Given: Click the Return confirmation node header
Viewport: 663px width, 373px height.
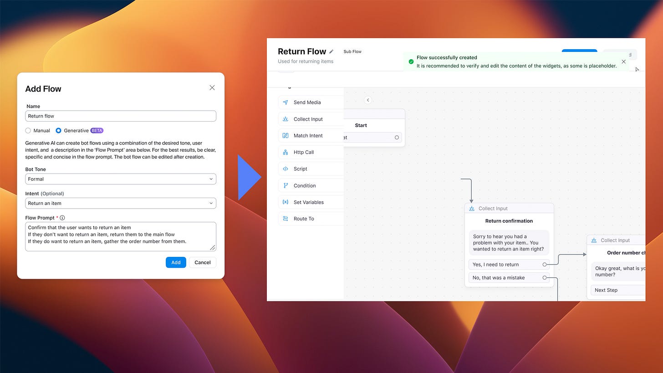Looking at the screenshot, I should 510,221.
